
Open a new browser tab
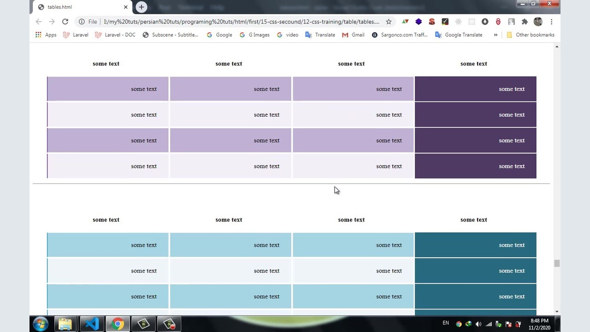(142, 7)
